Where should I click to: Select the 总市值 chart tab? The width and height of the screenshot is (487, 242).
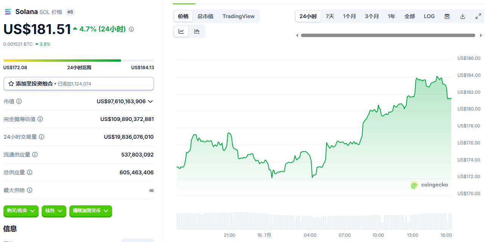pos(205,16)
